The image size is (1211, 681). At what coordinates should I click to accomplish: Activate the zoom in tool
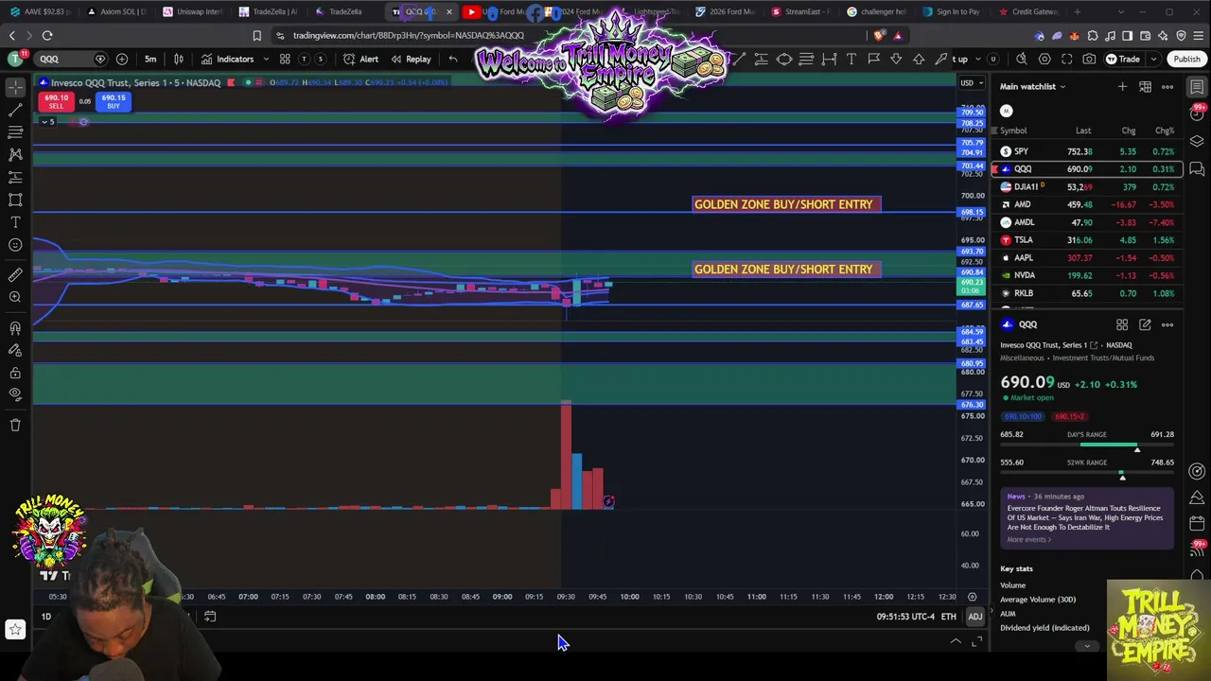pyautogui.click(x=15, y=298)
